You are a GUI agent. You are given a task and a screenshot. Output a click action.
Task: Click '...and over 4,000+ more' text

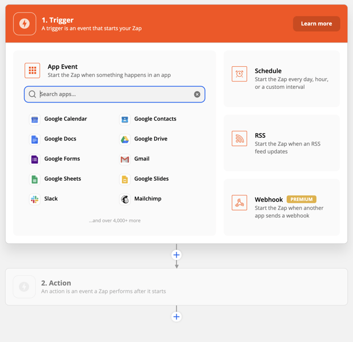[x=114, y=221]
